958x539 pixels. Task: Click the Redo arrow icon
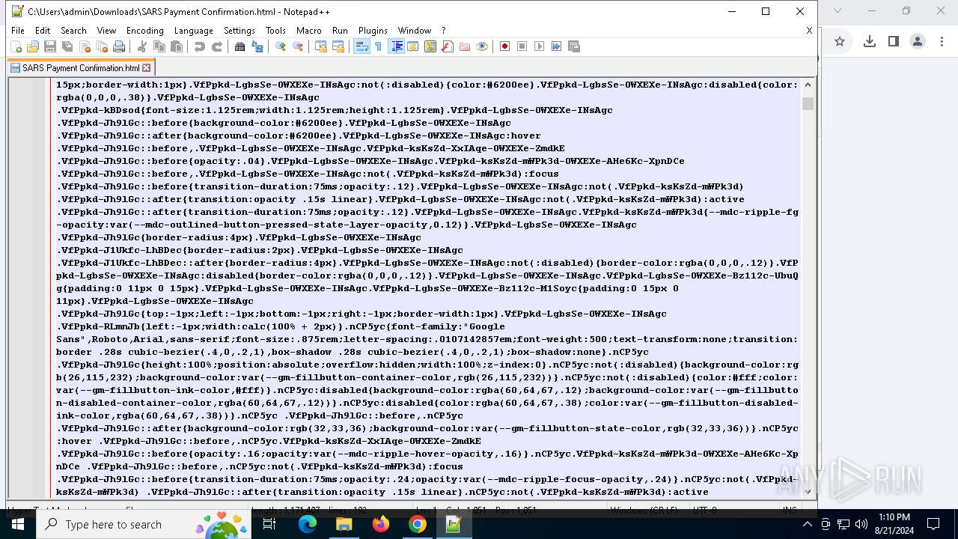tap(217, 46)
